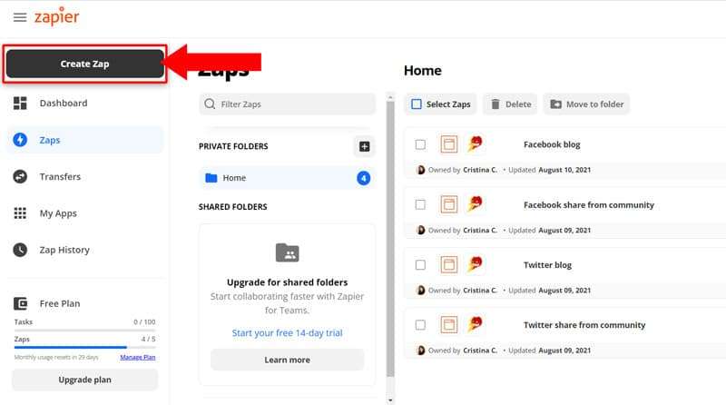
Task: Open the hamburger menu icon
Action: pyautogui.click(x=20, y=17)
